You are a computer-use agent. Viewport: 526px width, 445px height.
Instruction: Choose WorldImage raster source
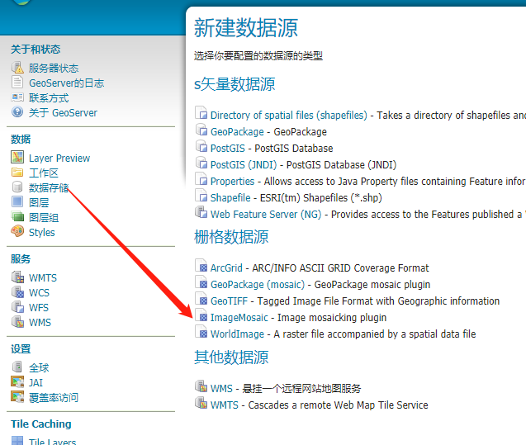pyautogui.click(x=237, y=334)
